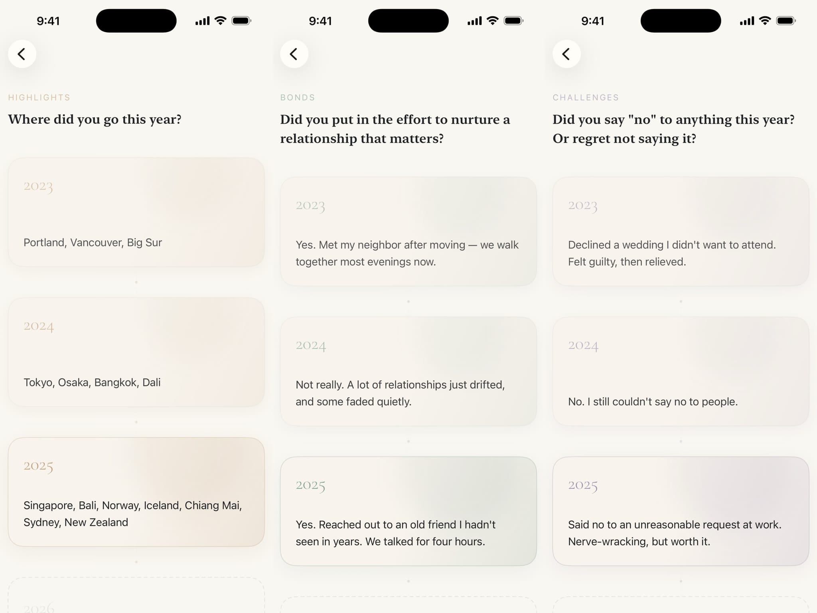
Task: Select 2025 card about reaching an old friend
Action: click(408, 511)
